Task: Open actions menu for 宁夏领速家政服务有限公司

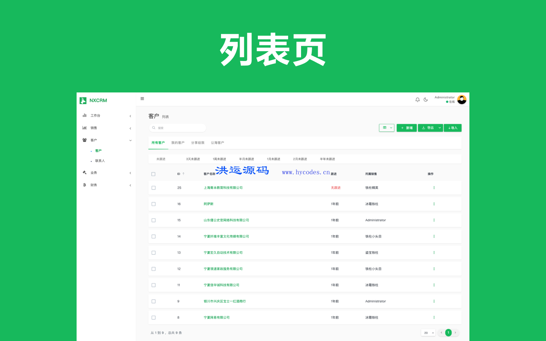Action: 434,269
